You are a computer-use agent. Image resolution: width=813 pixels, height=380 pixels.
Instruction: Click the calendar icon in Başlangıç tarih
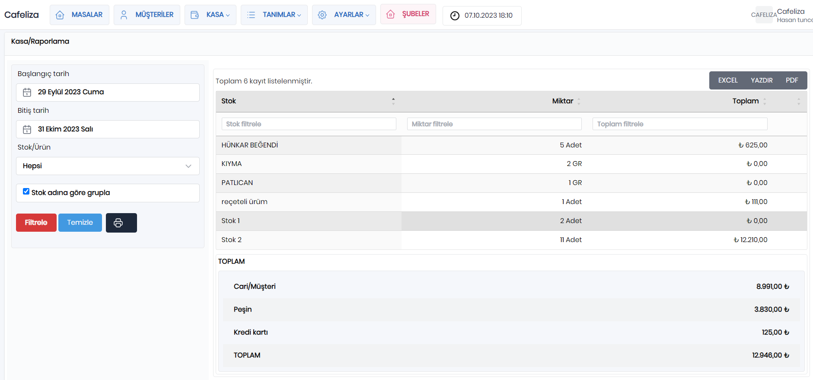coord(27,93)
